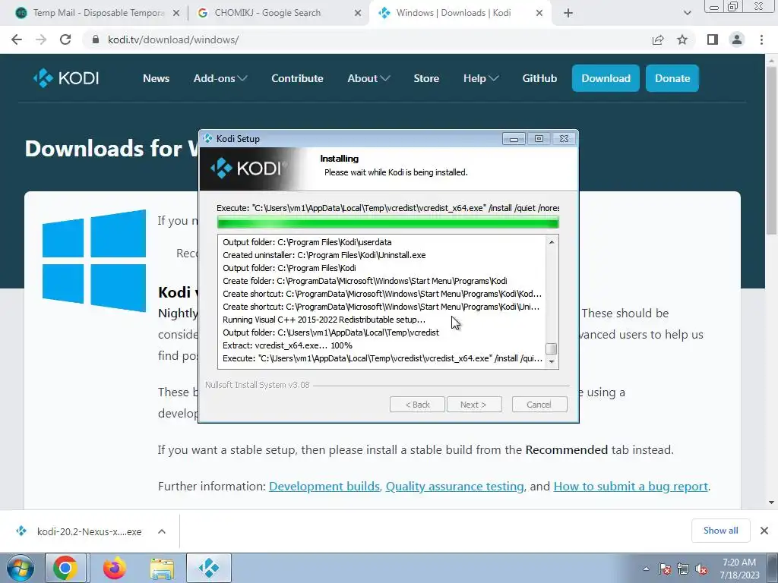Click the Download button in header
Screen dimensions: 778x583
pos(606,78)
